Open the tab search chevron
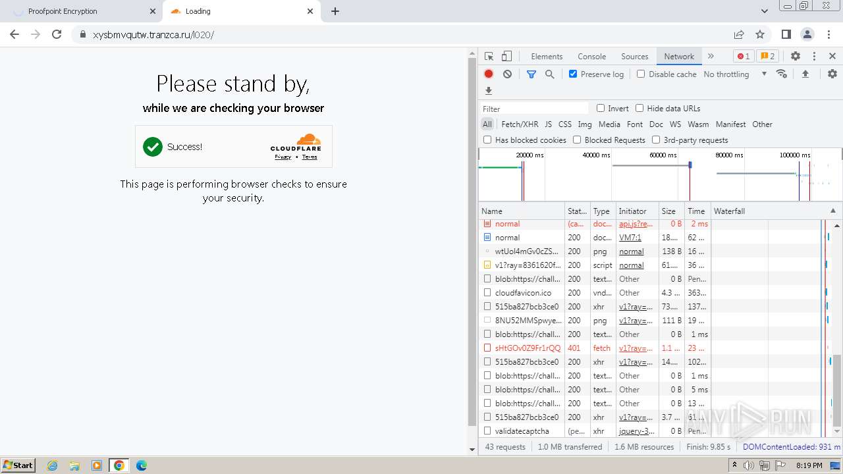Viewport: 843px width, 474px height. 765,11
